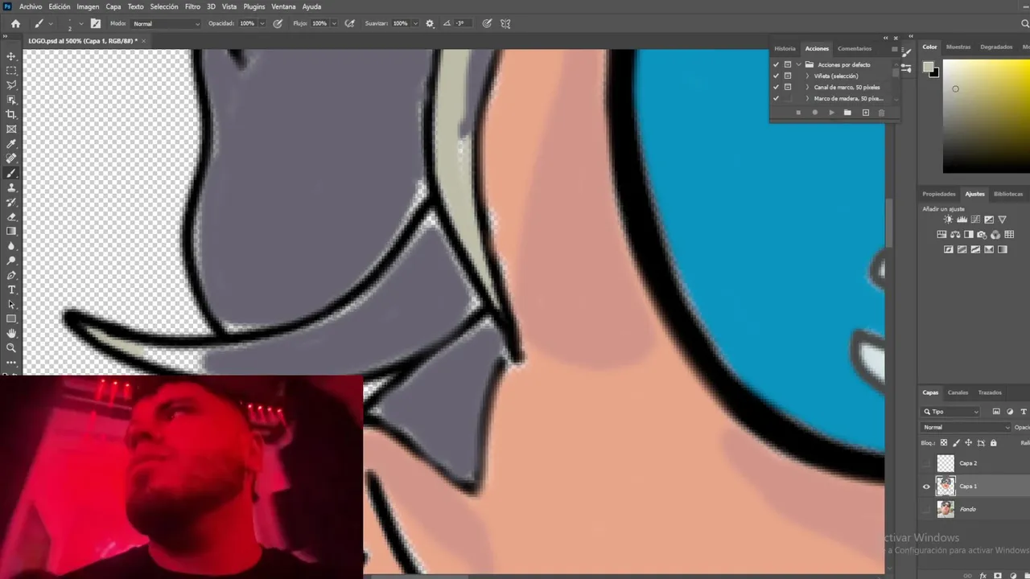Toggle checkmark for Acciones por defecto

tap(776, 64)
